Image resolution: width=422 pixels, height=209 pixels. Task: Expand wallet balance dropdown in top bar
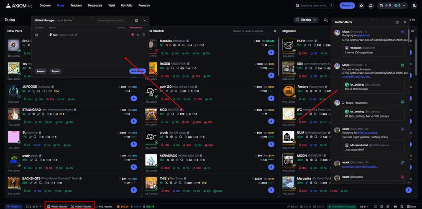point(404,5)
